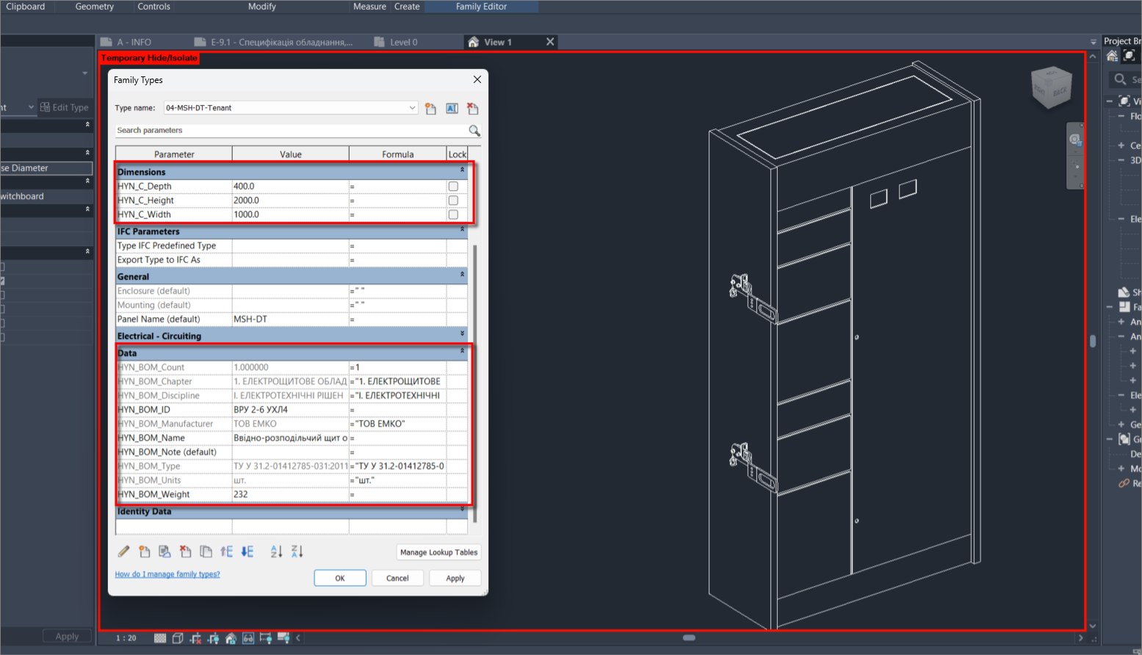Screen dimensions: 1142x655
Task: Move the parameter up with the up-arrow icon
Action: 226,551
